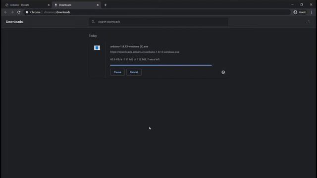Open the download source URL link
This screenshot has width=317, height=178.
pyautogui.click(x=145, y=52)
